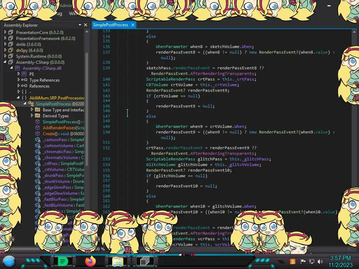Collapse the AkilliMum.SRP.PostProcessing namespace
Viewport: 359px width, 269px height.
click(x=18, y=98)
